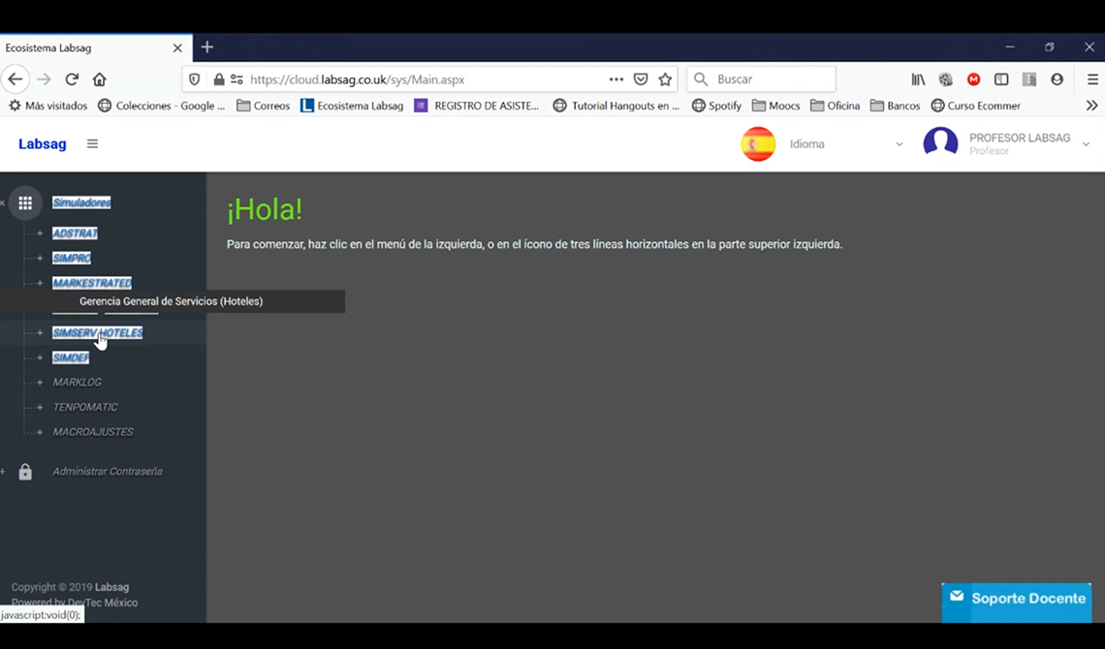
Task: Open the Moocs bookmarks folder
Action: [775, 106]
